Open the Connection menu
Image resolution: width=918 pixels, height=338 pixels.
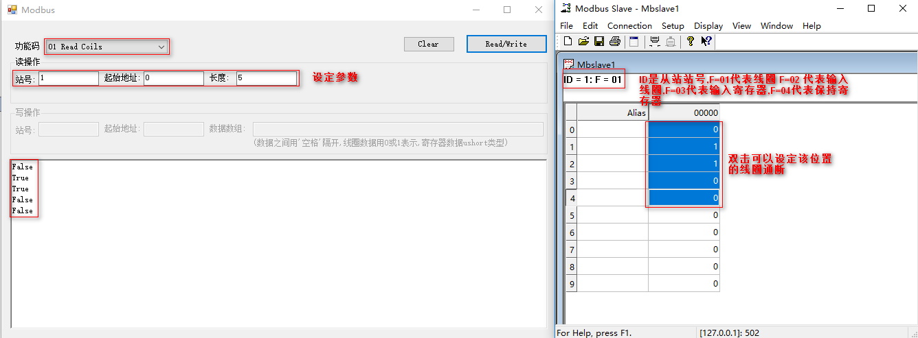click(629, 25)
